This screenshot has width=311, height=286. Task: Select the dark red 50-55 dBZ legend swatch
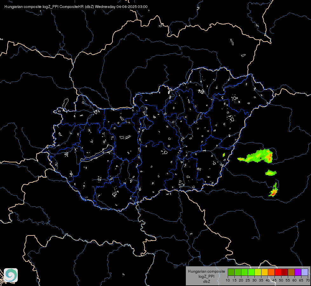pyautogui.click(x=285, y=272)
